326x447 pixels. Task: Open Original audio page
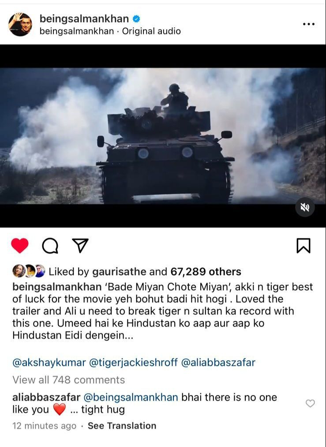coord(151,31)
